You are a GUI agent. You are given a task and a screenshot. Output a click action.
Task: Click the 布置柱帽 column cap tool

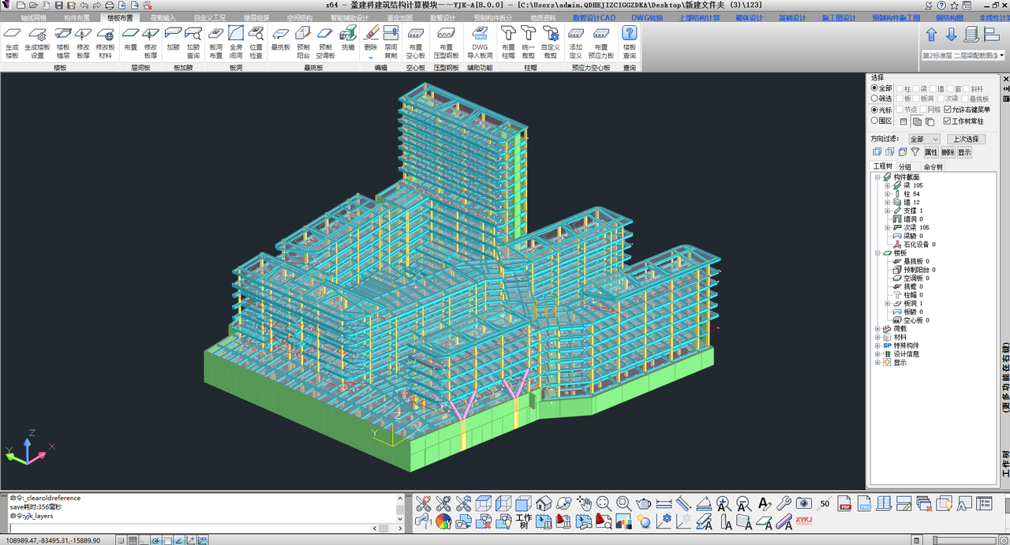(x=508, y=43)
